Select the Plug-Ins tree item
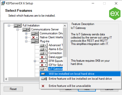122x95 pixels. coord(44,41)
